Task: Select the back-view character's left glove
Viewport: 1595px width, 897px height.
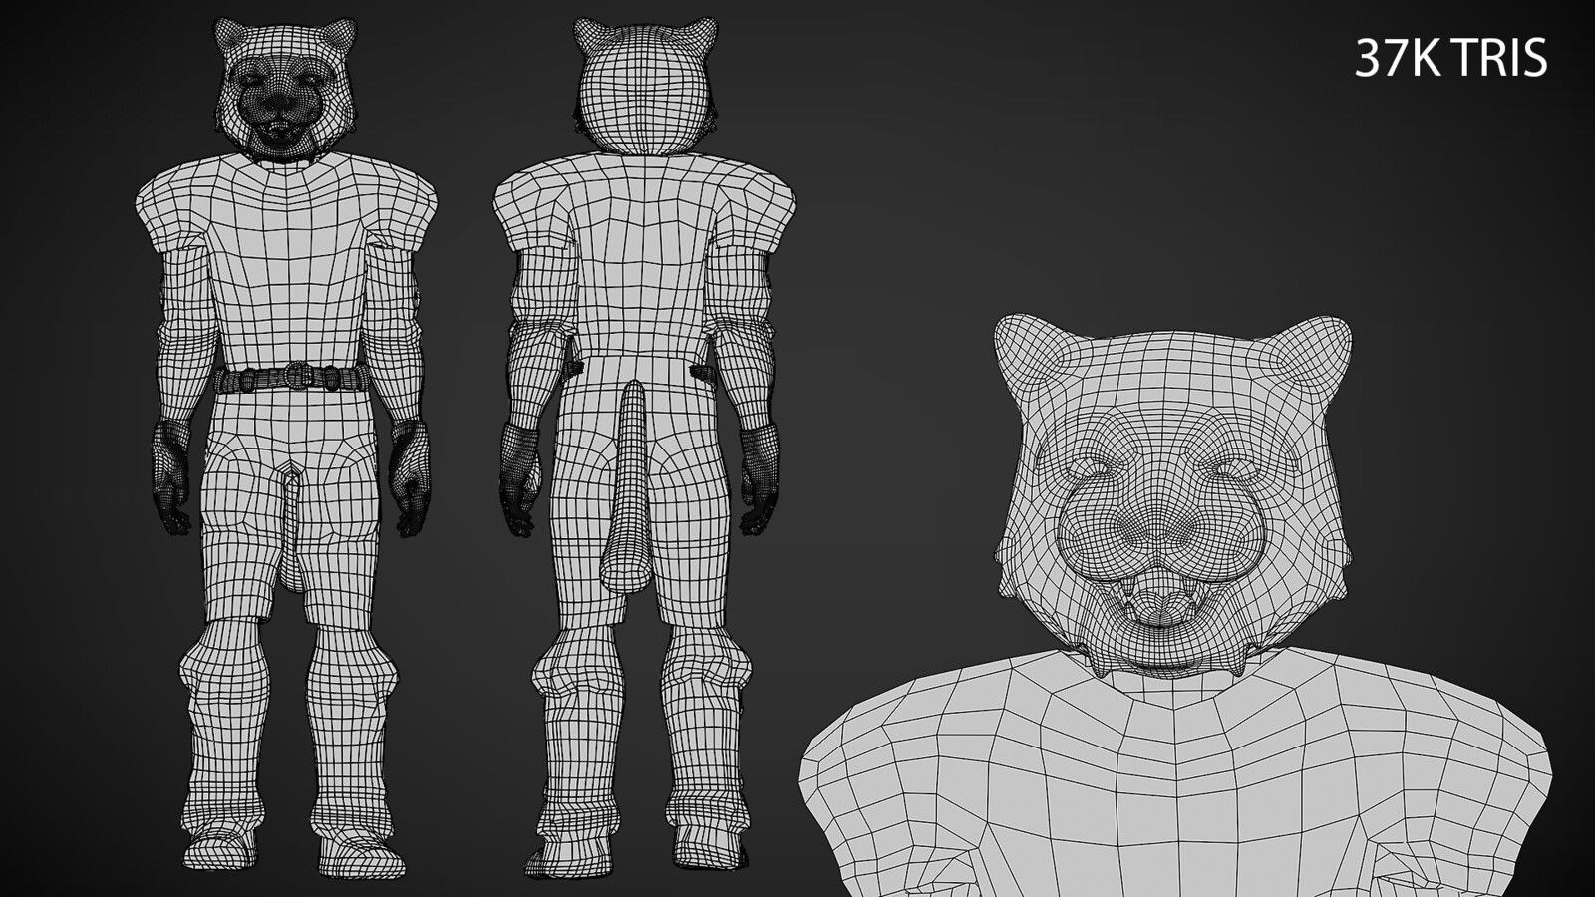Action: pos(519,478)
